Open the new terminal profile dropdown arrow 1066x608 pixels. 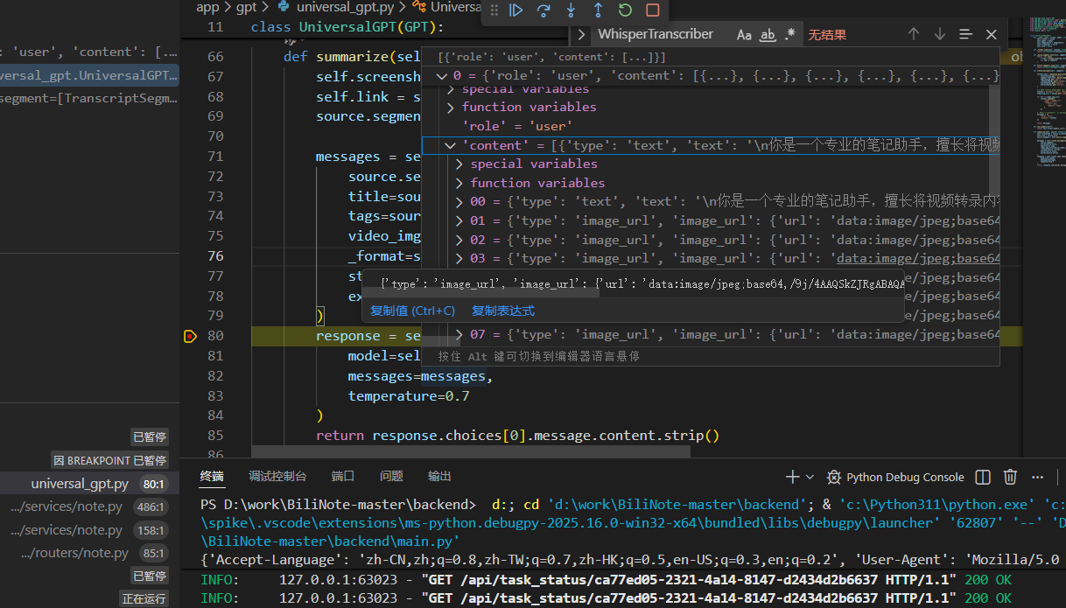(x=810, y=477)
